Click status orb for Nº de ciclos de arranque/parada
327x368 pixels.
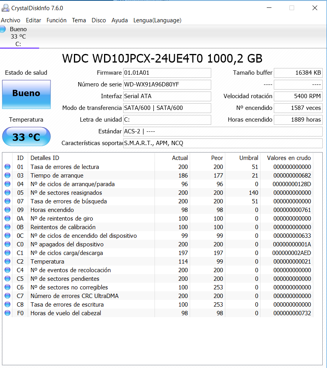(7, 184)
